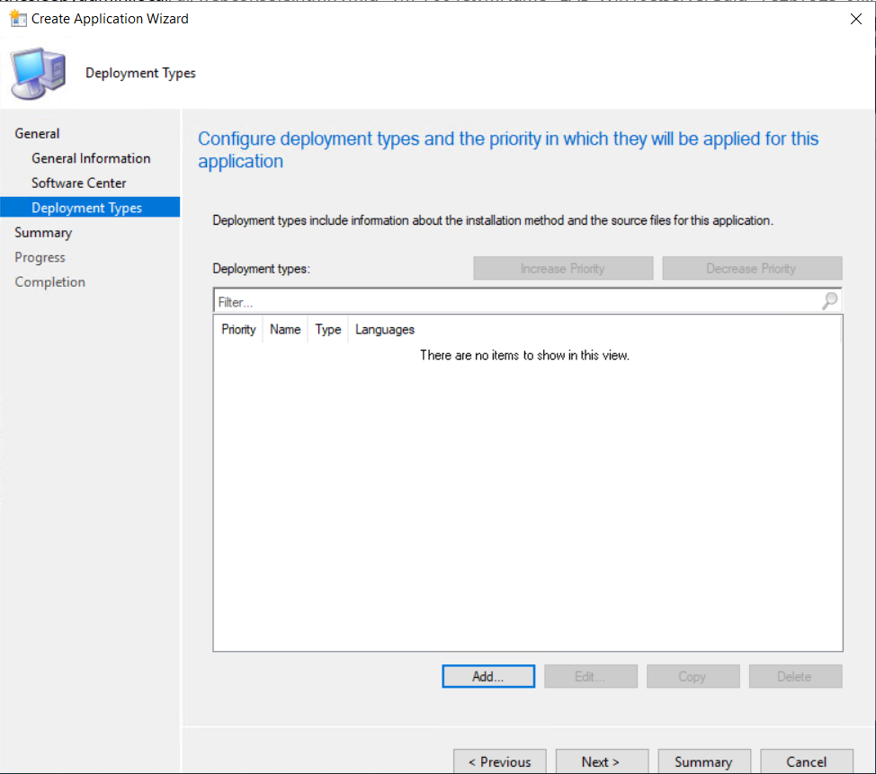Click the Cancel button

pyautogui.click(x=807, y=761)
